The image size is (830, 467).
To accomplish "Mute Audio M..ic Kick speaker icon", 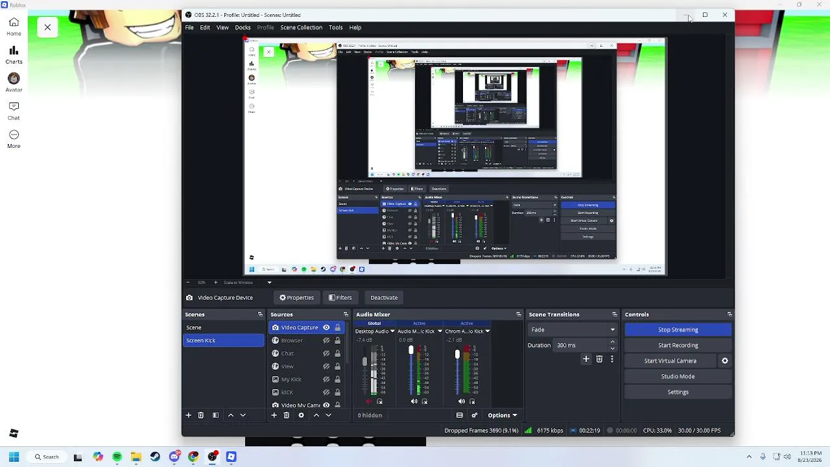I will [x=414, y=401].
